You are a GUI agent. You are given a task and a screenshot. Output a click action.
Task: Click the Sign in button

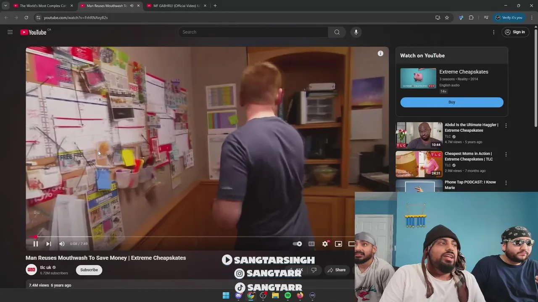tap(515, 32)
